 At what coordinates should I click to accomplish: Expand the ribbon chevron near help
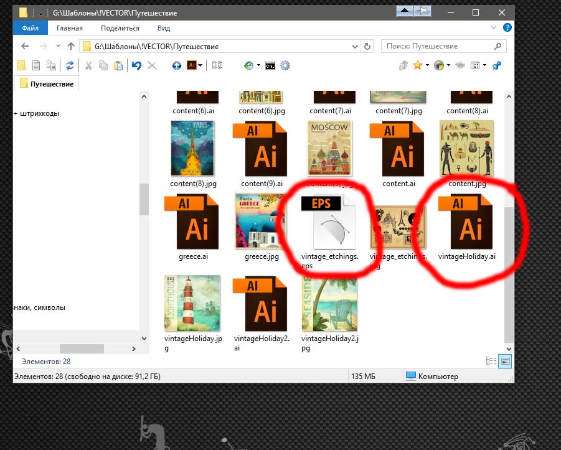coord(494,27)
